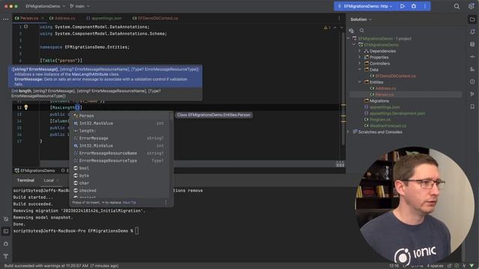Open the Solution view selector dropdown
The height and width of the screenshot is (269, 479).
(361, 19)
